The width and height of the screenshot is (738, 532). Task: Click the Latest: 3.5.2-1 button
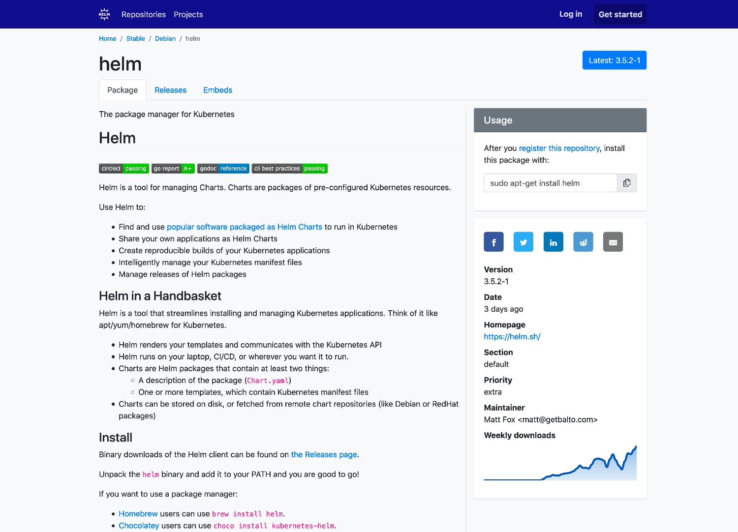615,60
